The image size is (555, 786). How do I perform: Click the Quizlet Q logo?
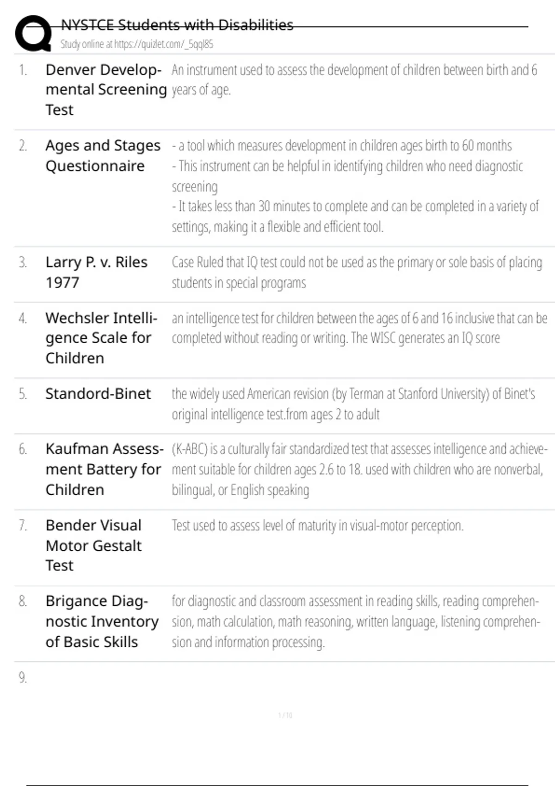(x=33, y=33)
